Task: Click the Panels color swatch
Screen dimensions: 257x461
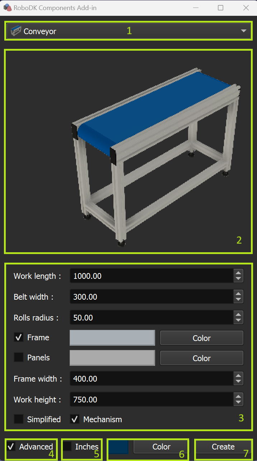Action: point(112,358)
